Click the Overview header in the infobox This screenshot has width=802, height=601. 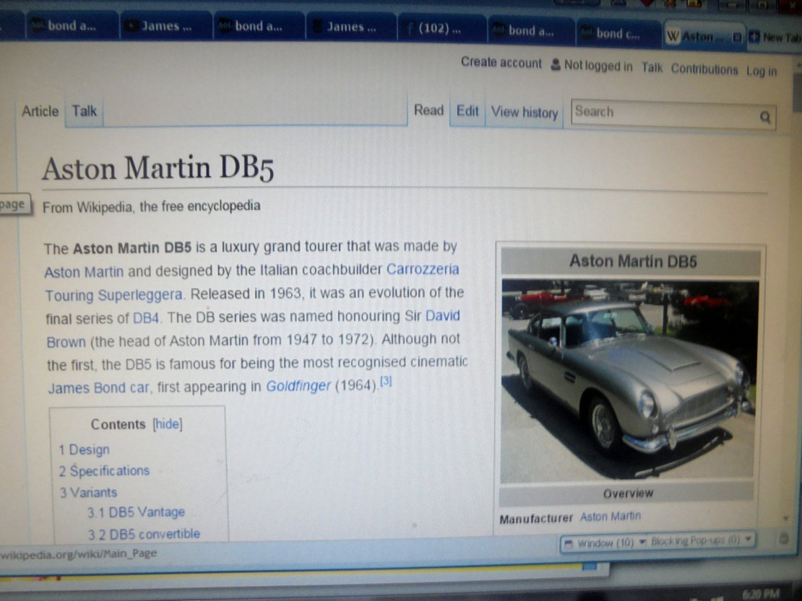coord(628,493)
